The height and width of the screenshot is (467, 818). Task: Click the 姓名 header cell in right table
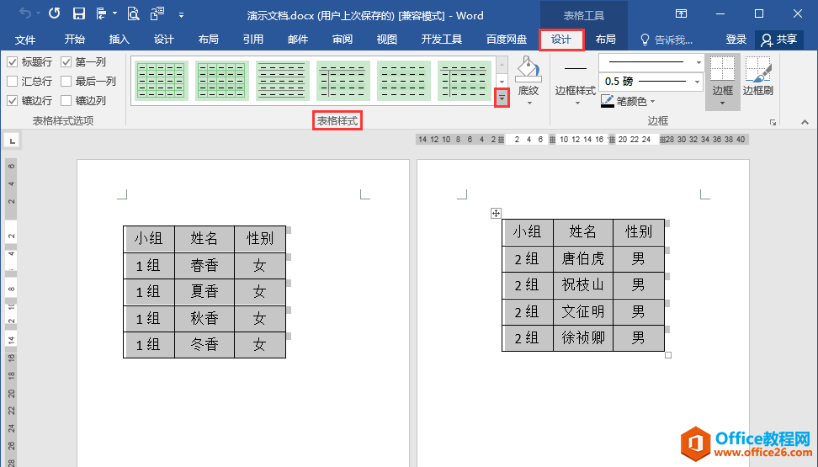coord(582,232)
